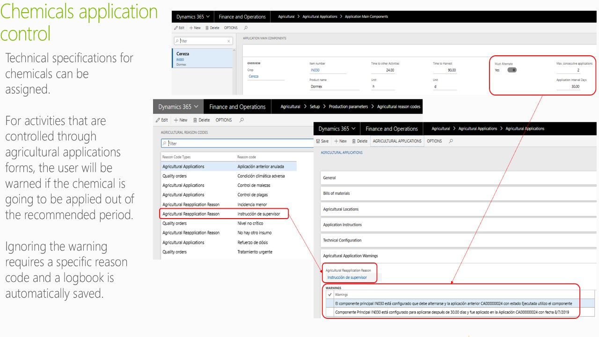
Task: Click the Save button in Agricultural Applications window
Action: [322, 141]
